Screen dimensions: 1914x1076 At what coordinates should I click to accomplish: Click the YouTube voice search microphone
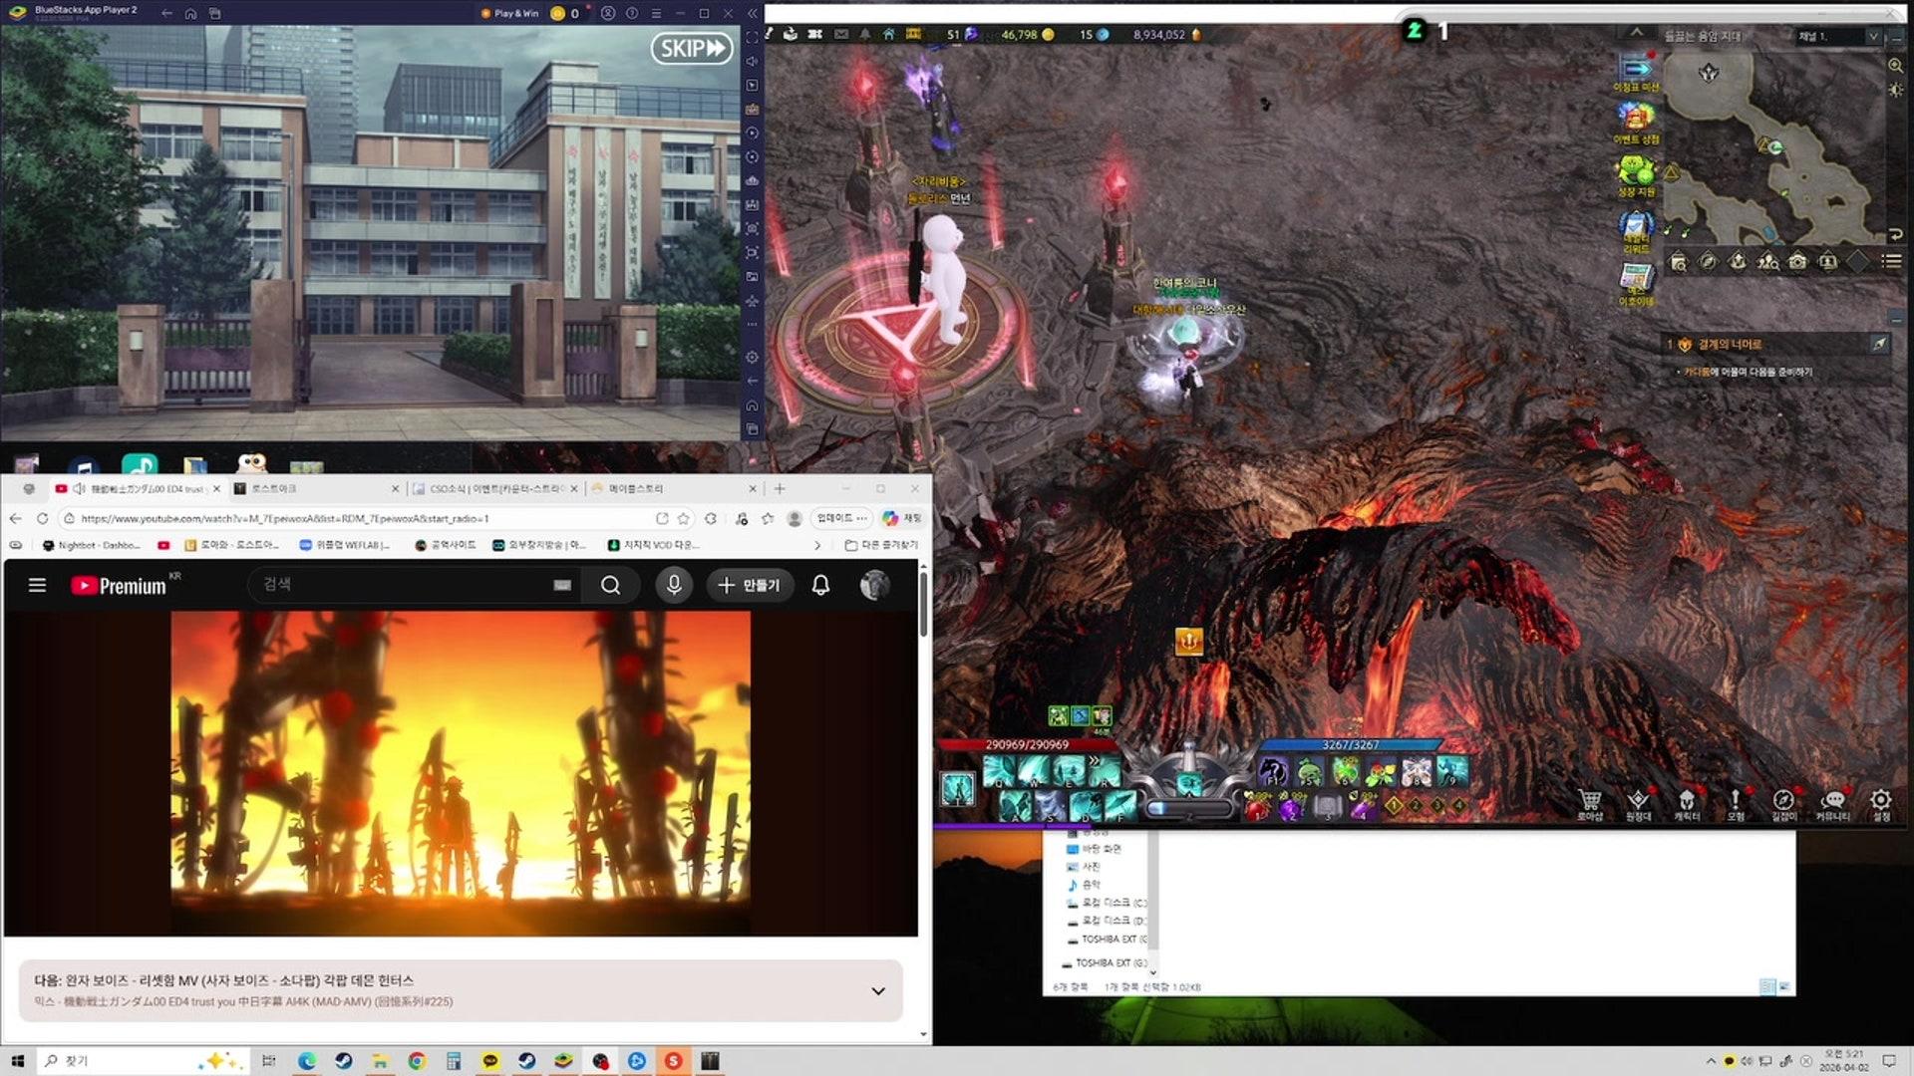[674, 585]
